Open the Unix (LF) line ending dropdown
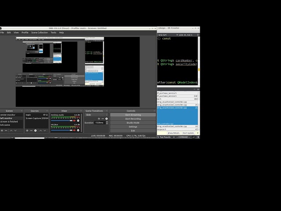The height and width of the screenshot is (211, 281). click(168, 35)
